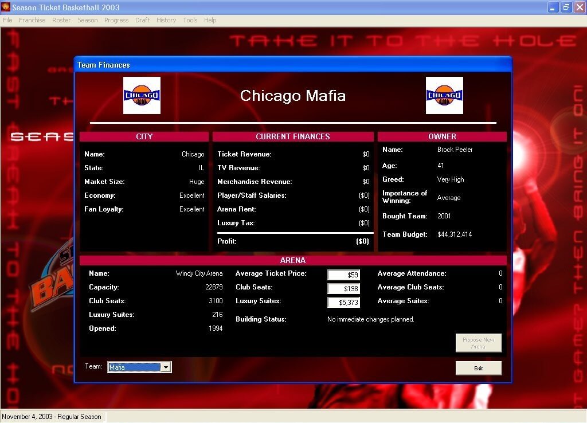
Task: Click the Team Finances dialog title bar
Action: point(293,65)
